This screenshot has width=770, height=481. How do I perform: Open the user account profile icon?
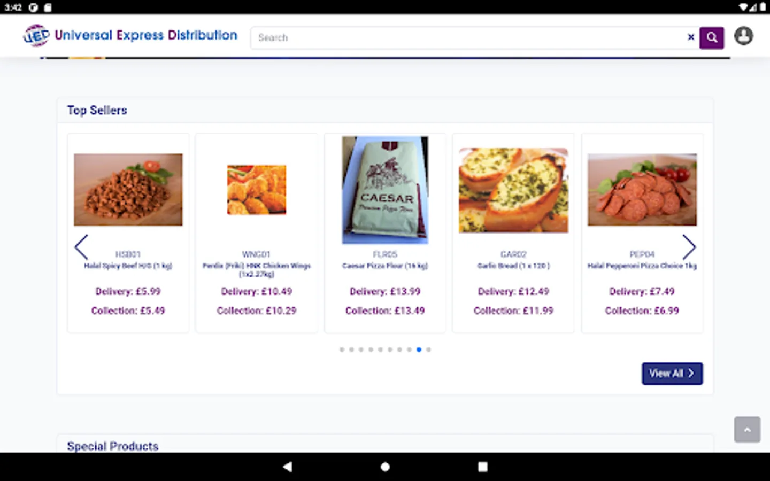coord(743,36)
